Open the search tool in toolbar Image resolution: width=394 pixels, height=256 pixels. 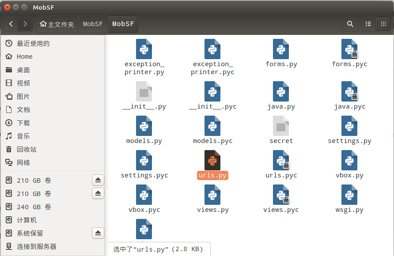coord(350,24)
